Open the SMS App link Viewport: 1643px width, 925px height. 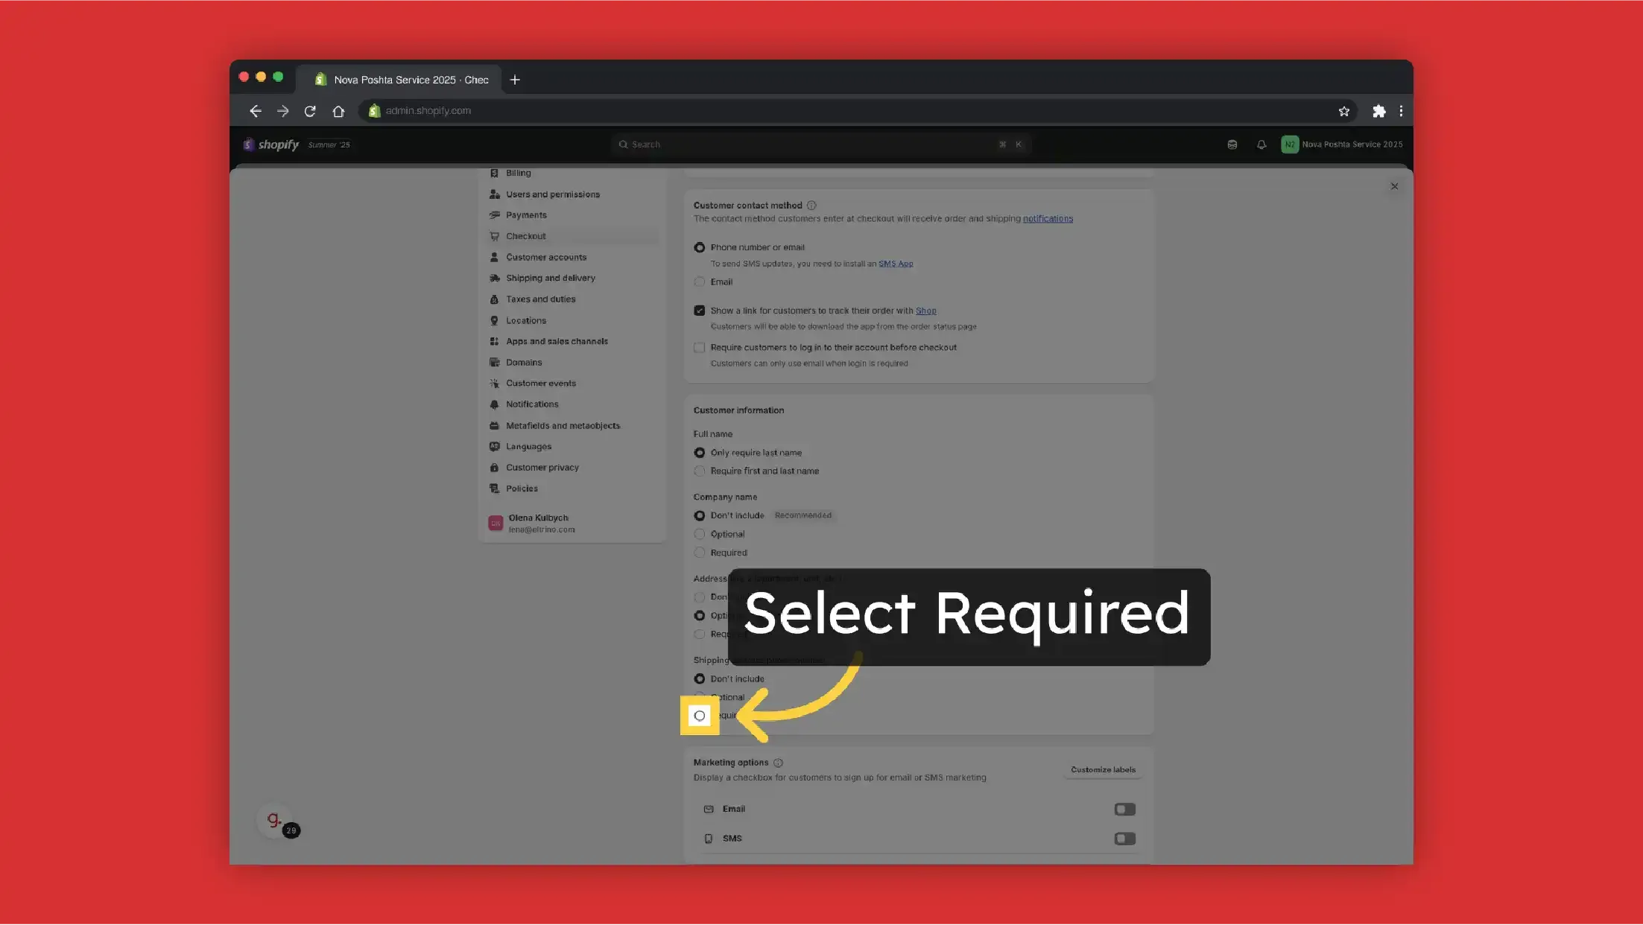(x=895, y=264)
